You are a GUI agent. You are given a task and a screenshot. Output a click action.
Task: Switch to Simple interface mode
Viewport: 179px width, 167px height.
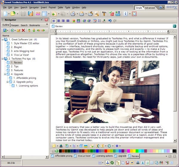(139, 8)
